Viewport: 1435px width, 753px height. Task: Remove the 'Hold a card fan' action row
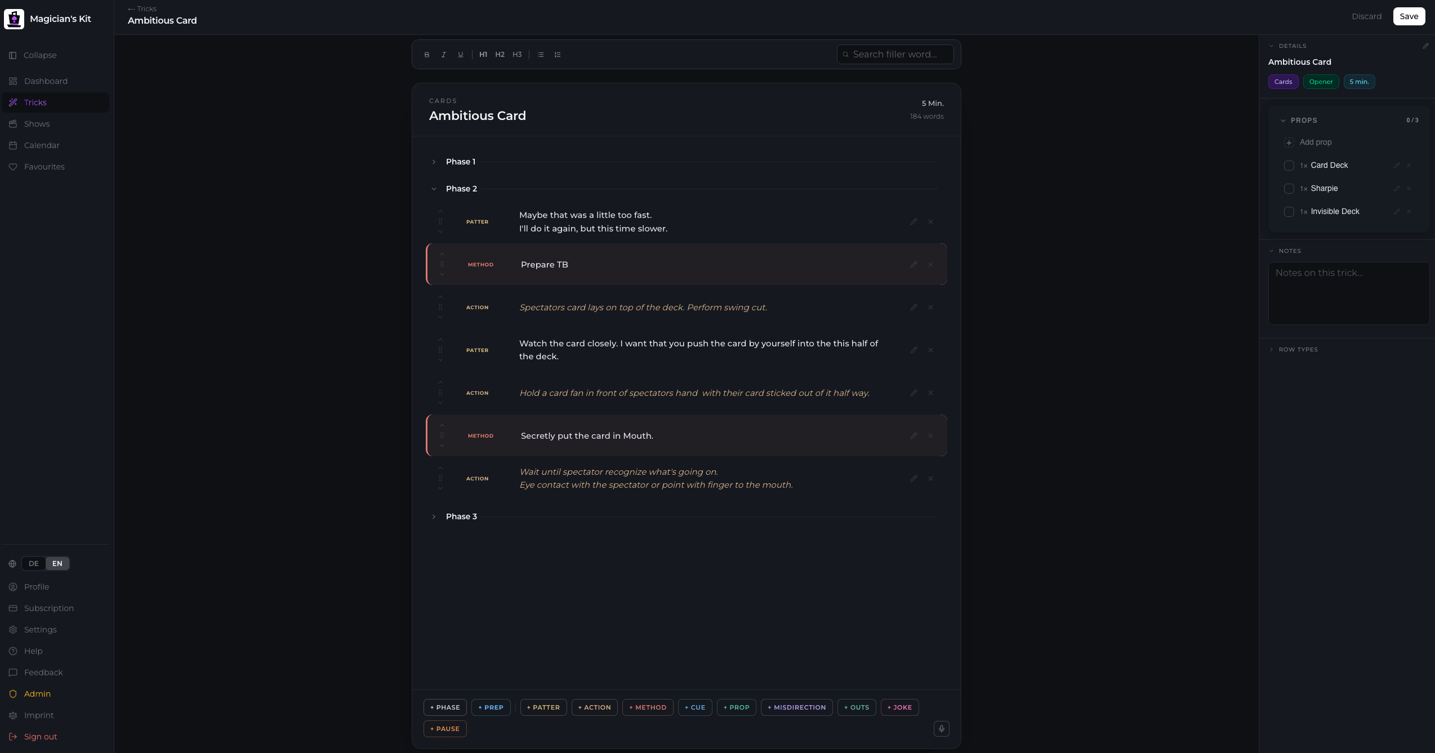point(930,393)
